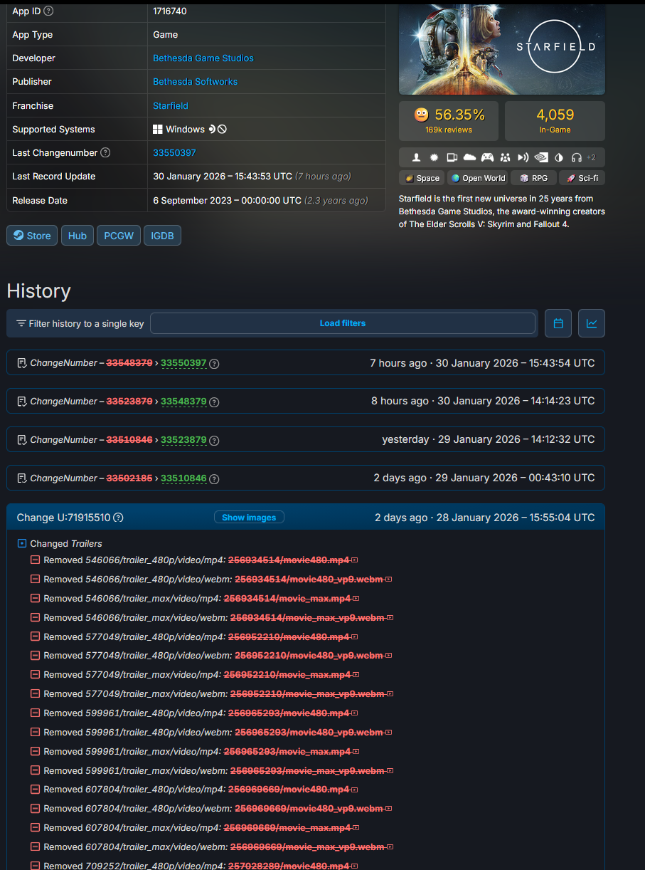Select the Open World tag
Viewport: 645px width, 870px height.
476,178
